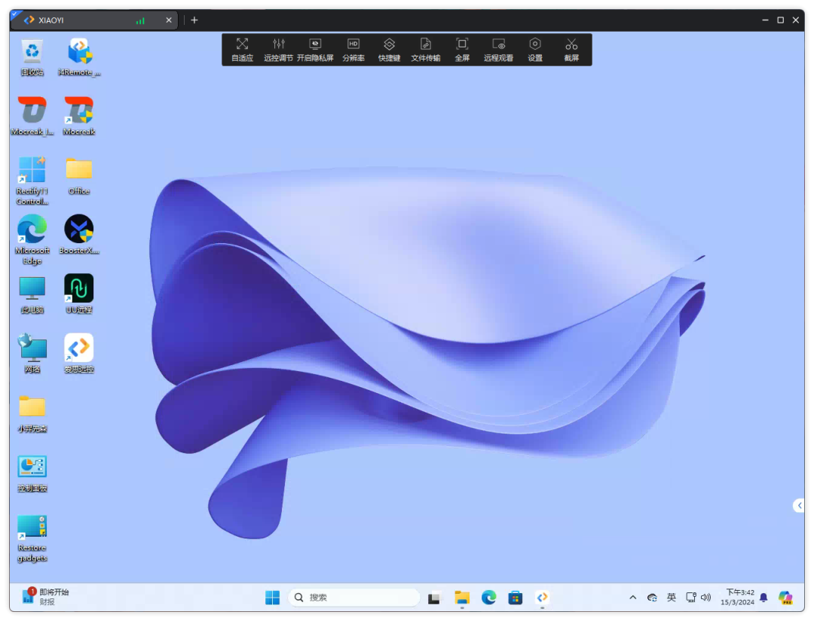814x621 pixels.
Task: Open the Windows Start menu
Action: click(x=273, y=598)
